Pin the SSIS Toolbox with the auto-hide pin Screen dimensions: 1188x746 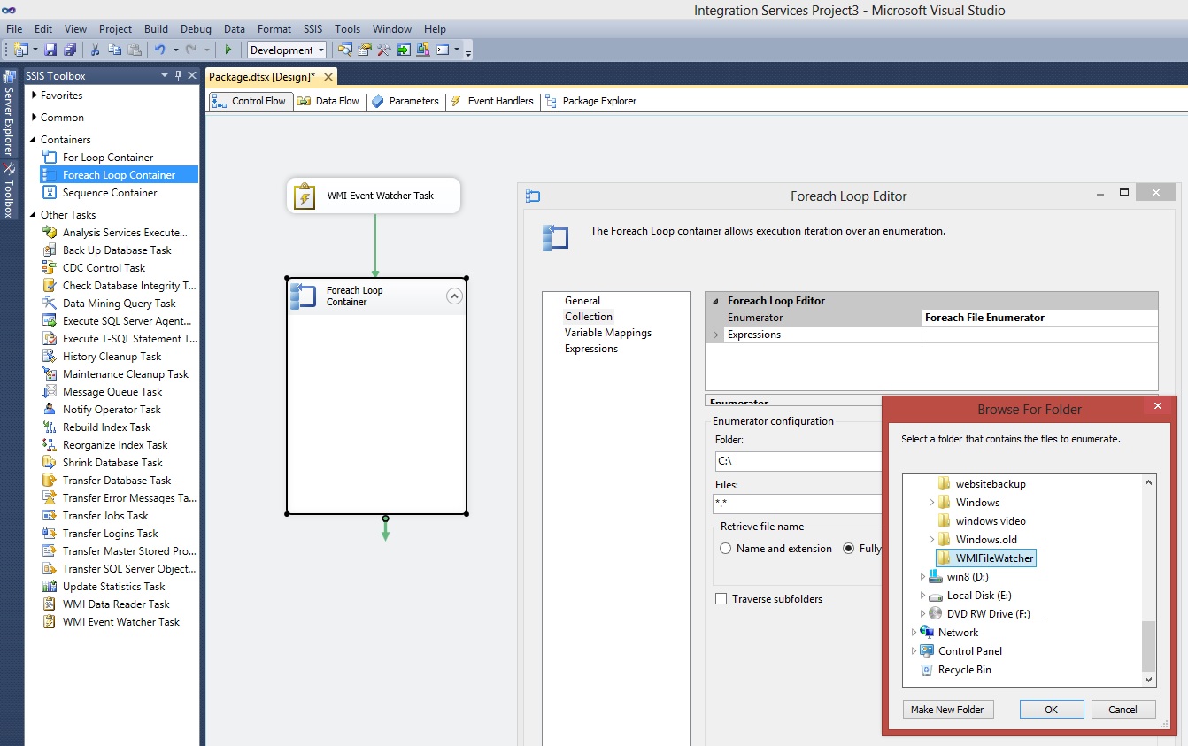(178, 76)
